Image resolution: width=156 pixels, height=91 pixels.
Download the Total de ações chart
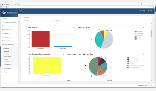[74, 27]
